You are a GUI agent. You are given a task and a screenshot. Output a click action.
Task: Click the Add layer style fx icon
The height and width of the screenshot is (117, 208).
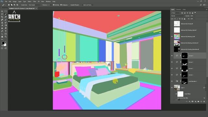click(189, 101)
